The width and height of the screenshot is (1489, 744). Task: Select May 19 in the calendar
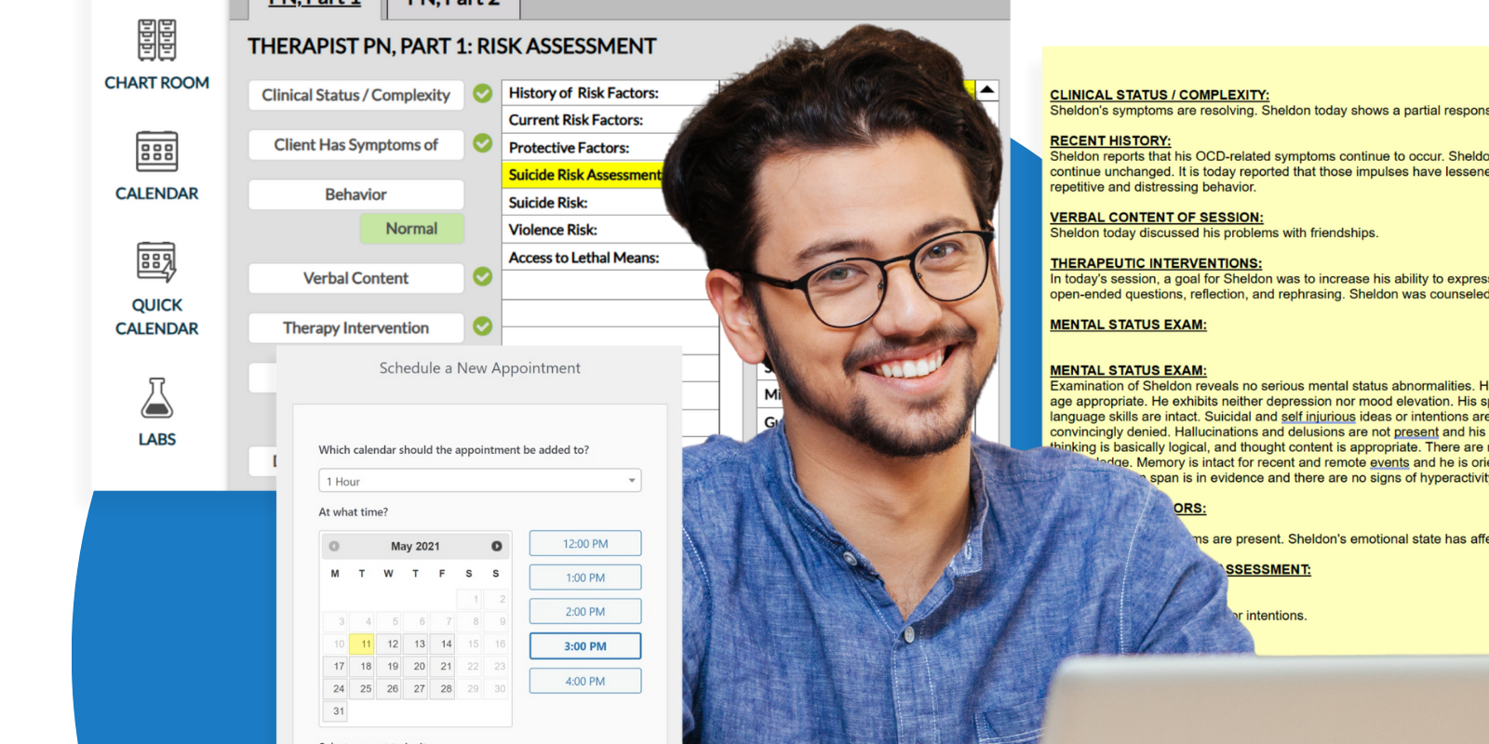[389, 666]
